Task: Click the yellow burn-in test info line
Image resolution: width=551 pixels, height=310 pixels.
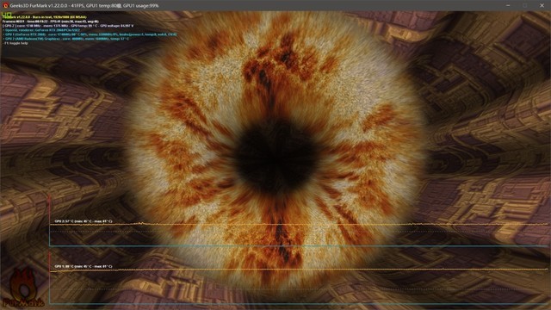Action: [44, 17]
